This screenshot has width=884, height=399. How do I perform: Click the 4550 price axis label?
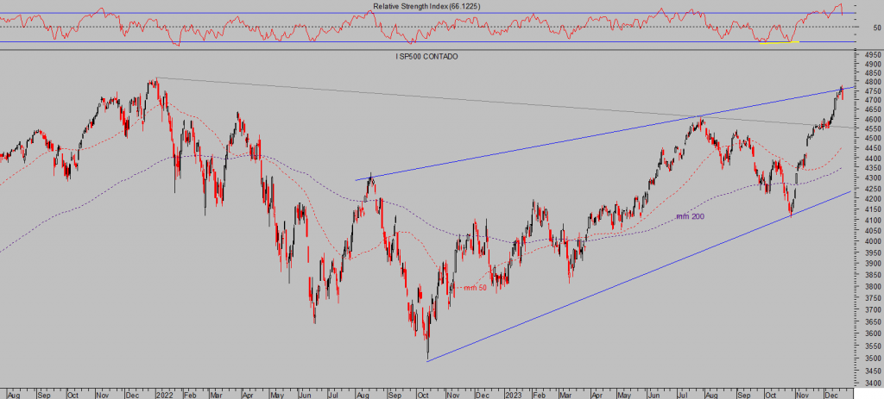pyautogui.click(x=873, y=128)
